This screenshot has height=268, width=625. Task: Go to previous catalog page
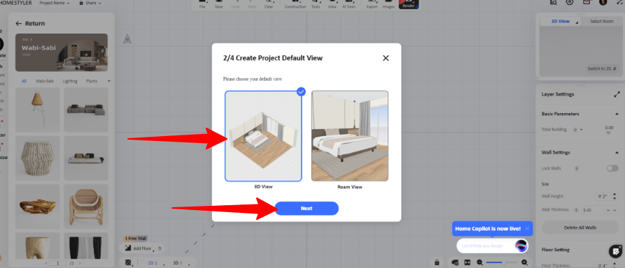click(46, 263)
